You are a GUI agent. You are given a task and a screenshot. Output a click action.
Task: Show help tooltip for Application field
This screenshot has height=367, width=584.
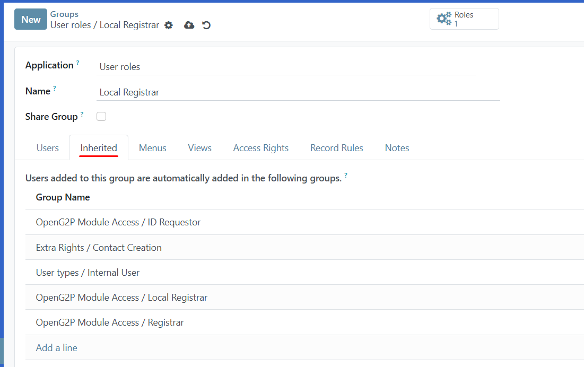[x=78, y=61]
